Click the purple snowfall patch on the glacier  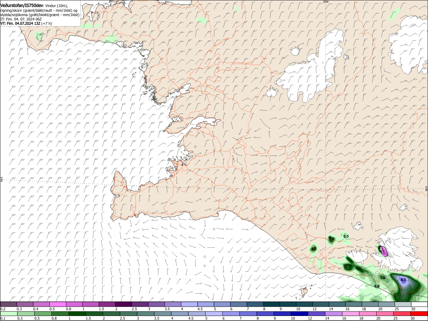pos(384,251)
